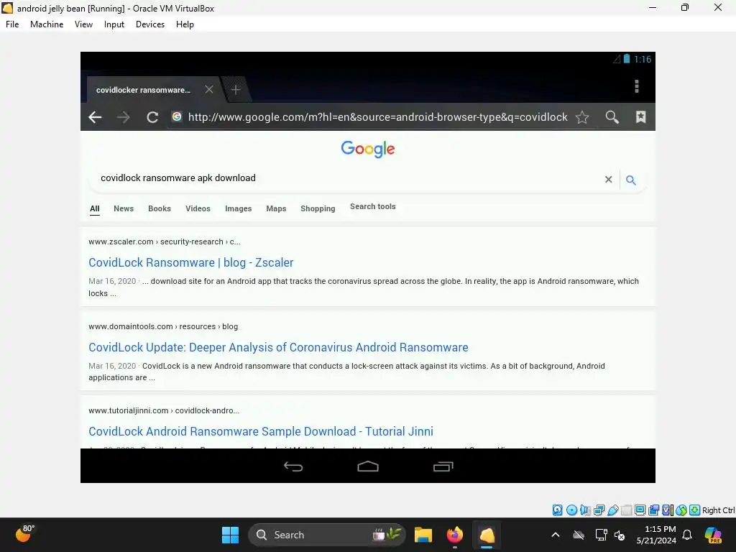
Task: Open Firefox from the taskbar
Action: pos(454,535)
